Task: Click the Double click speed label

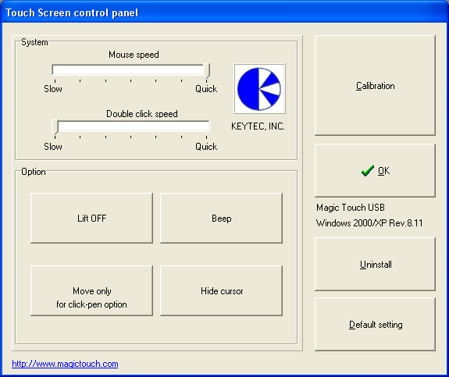Action: point(142,114)
